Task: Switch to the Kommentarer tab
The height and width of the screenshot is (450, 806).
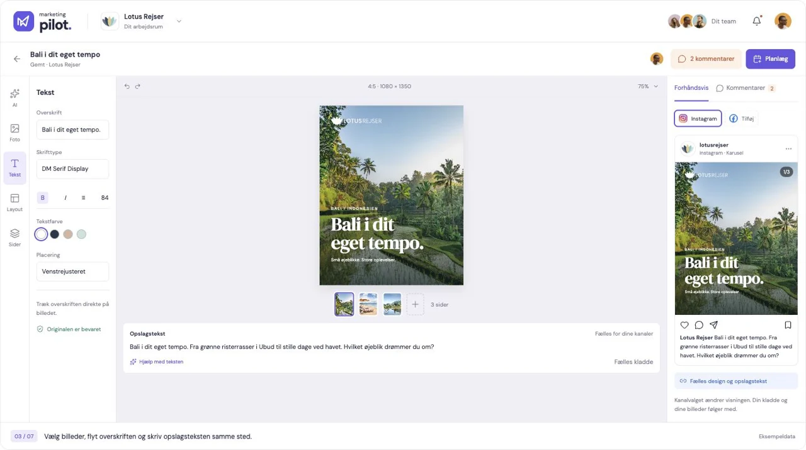Action: [746, 88]
